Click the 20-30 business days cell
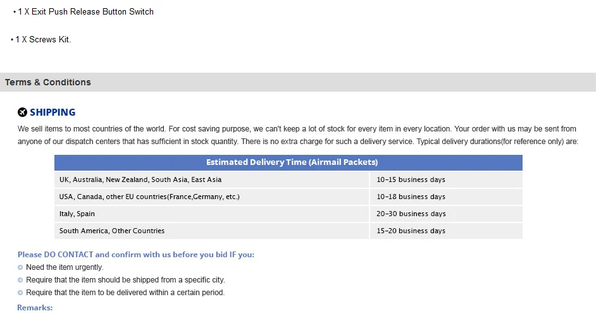 click(x=446, y=214)
